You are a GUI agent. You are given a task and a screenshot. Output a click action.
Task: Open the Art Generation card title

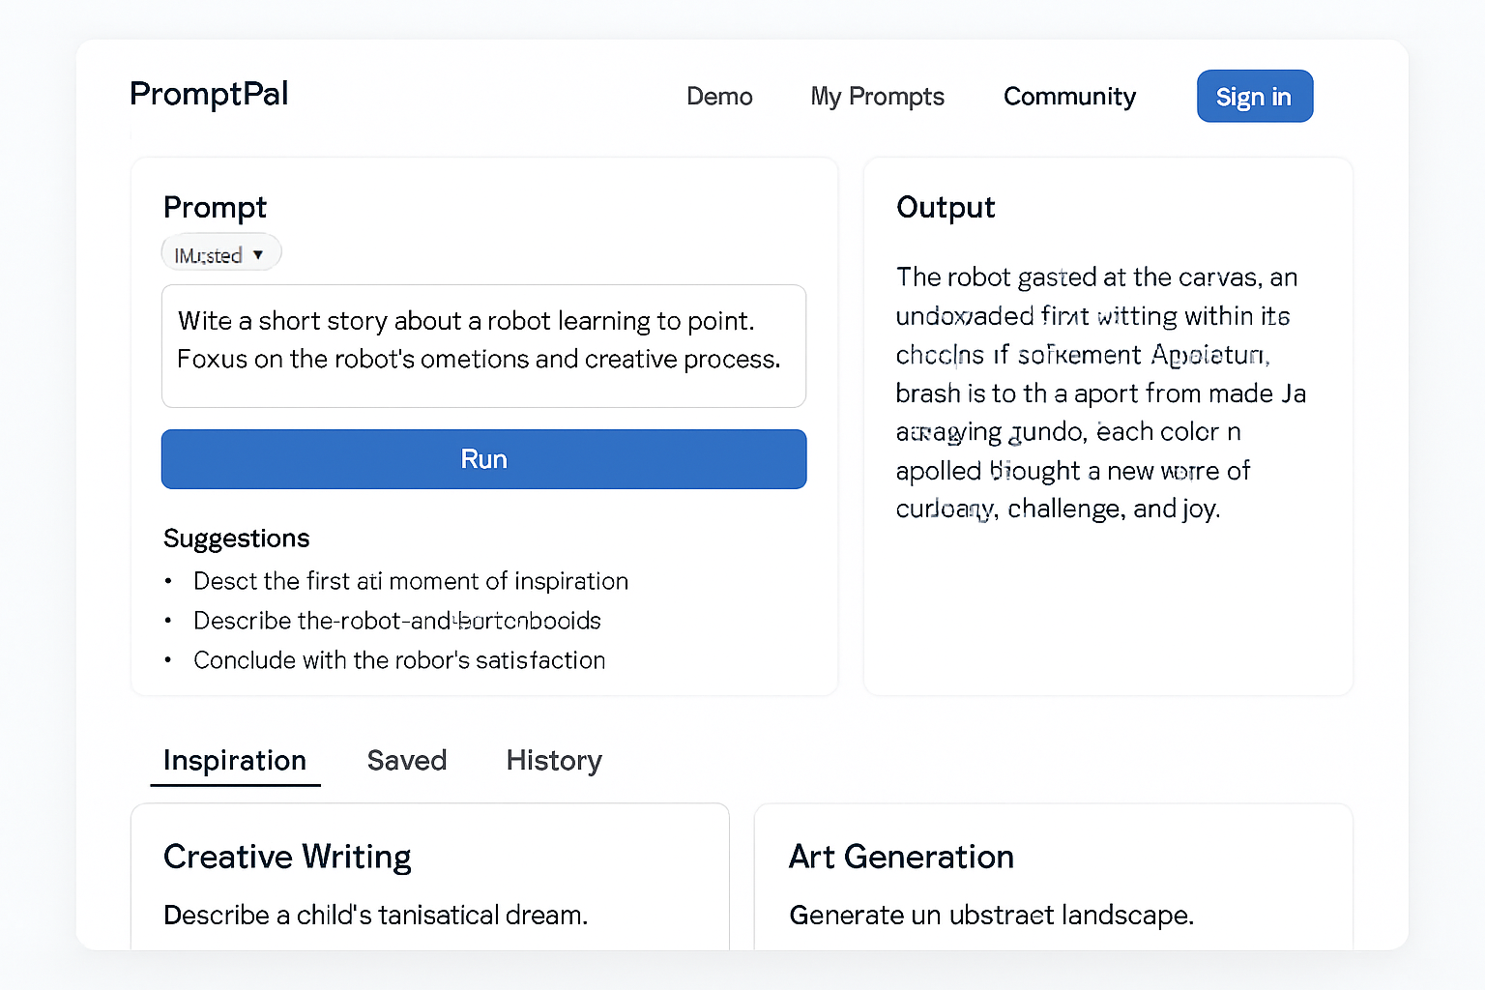pyautogui.click(x=901, y=858)
